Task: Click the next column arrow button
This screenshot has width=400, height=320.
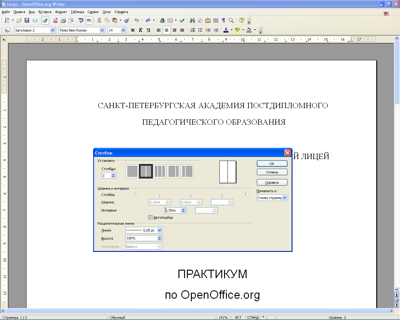Action: point(246,194)
